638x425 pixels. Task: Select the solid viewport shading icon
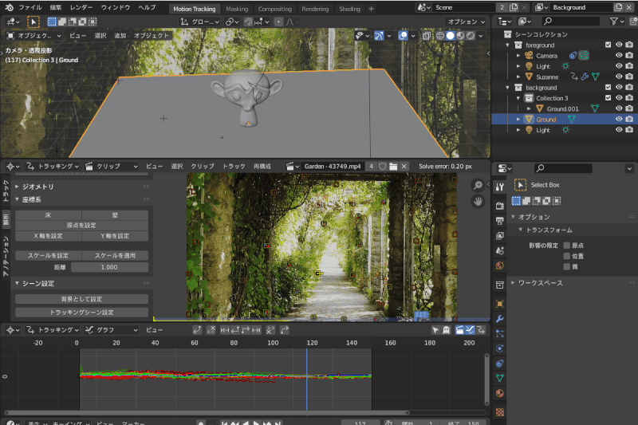(450, 36)
